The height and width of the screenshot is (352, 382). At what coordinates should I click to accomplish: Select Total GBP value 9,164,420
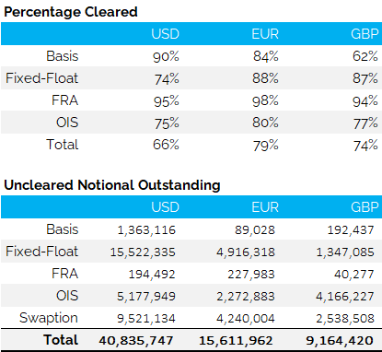(340, 340)
